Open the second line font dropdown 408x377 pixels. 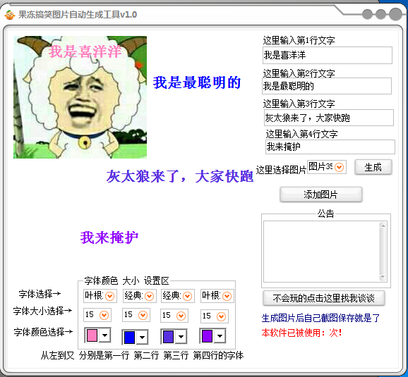pos(149,296)
